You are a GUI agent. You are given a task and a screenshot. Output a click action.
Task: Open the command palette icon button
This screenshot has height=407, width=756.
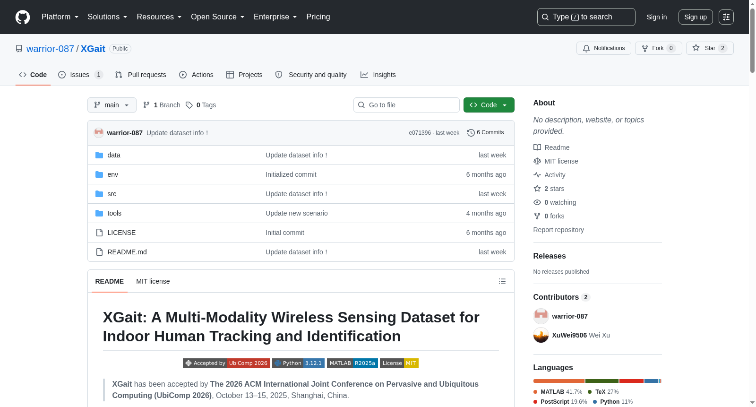click(x=726, y=17)
